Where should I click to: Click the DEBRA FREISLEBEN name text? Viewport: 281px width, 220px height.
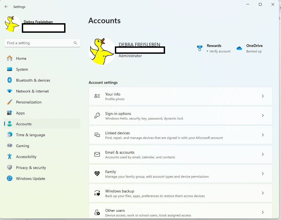(139, 44)
